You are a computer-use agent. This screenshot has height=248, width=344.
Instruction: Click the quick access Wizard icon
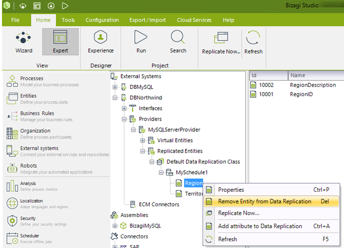tap(23, 6)
